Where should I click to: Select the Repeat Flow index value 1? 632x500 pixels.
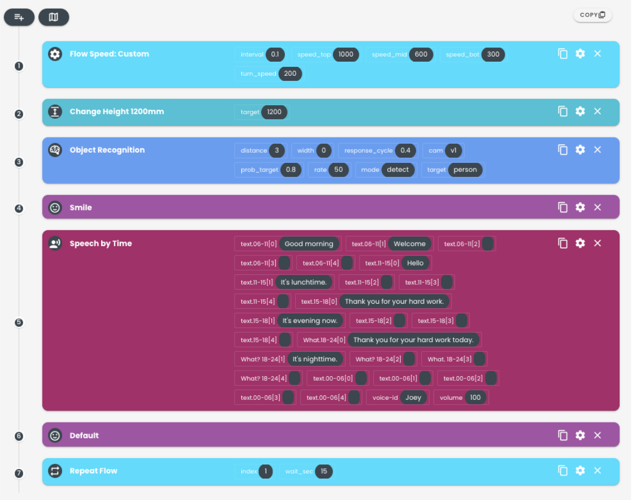tap(266, 471)
